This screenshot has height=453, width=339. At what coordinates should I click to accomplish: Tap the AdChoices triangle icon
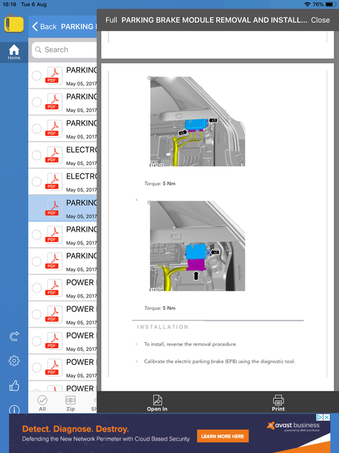coord(320,417)
